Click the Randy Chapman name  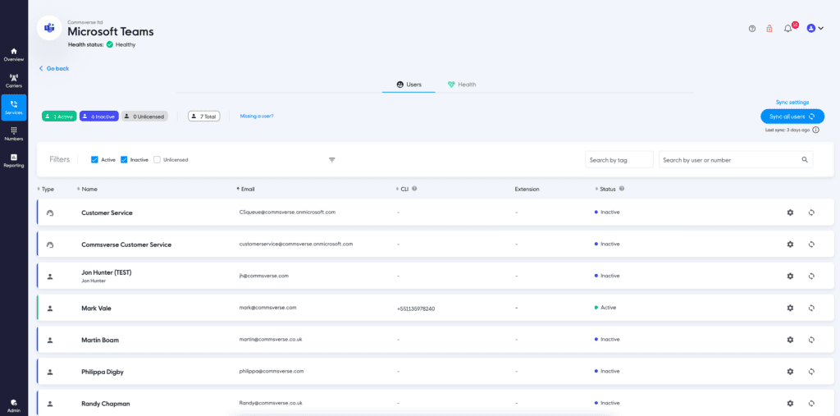click(106, 404)
